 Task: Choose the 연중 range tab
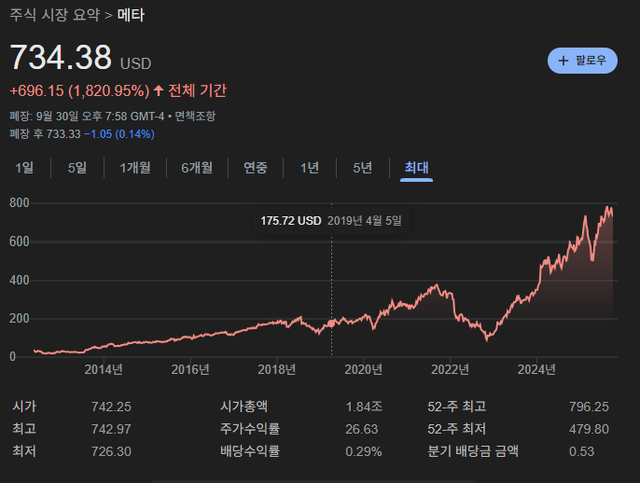pos(255,168)
